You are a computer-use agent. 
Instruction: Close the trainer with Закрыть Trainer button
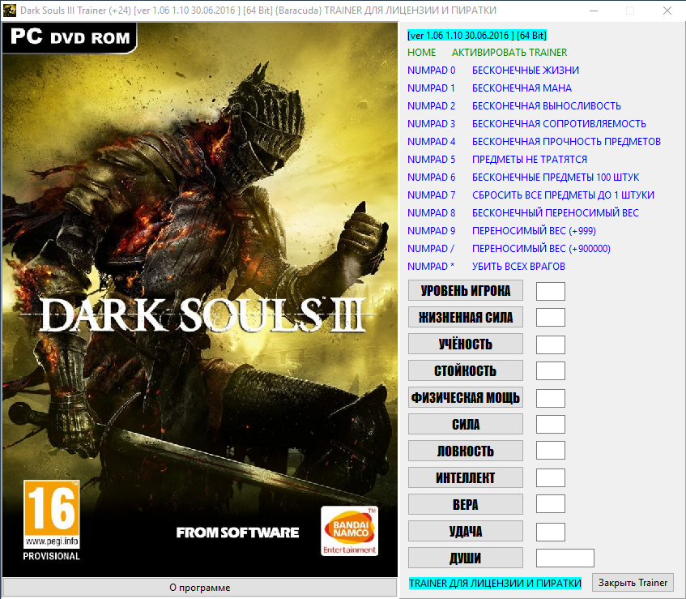(633, 583)
